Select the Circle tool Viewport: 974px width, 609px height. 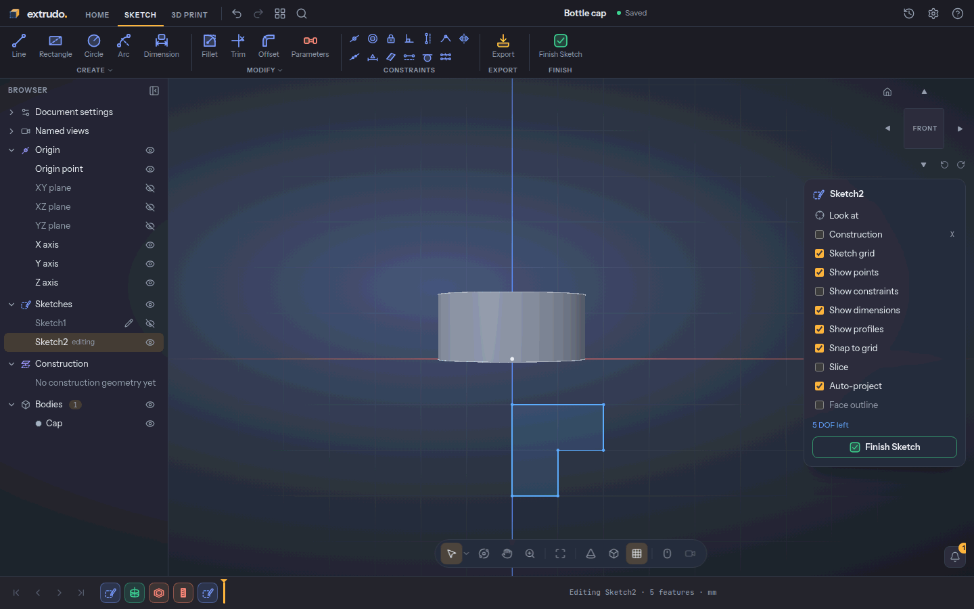pos(94,46)
